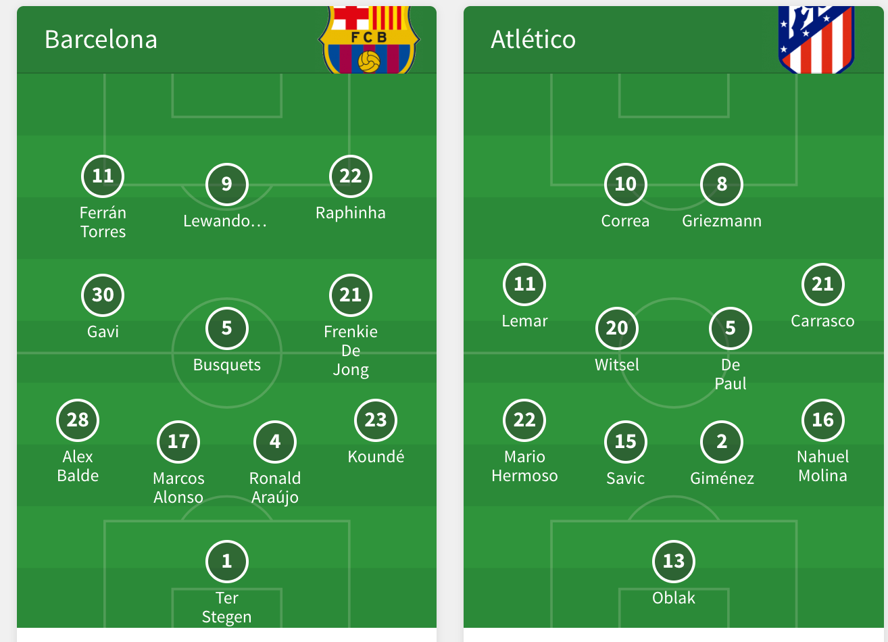This screenshot has height=642, width=888.
Task: Click Correa's number 10 marker
Action: click(x=626, y=184)
